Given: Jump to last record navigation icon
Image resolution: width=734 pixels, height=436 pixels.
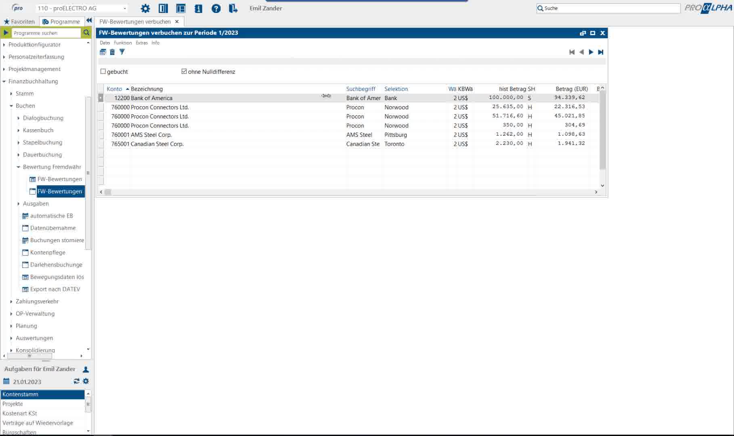Looking at the screenshot, I should [601, 52].
